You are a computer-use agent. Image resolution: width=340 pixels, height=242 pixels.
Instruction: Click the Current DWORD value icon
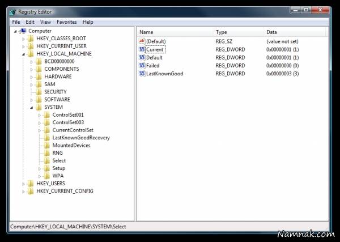(142, 50)
